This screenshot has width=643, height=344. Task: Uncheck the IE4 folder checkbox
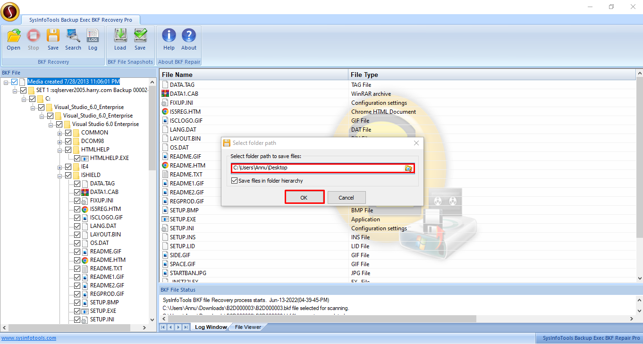point(68,167)
